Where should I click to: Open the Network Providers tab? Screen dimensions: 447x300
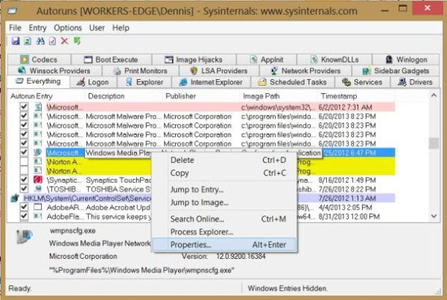(x=305, y=70)
